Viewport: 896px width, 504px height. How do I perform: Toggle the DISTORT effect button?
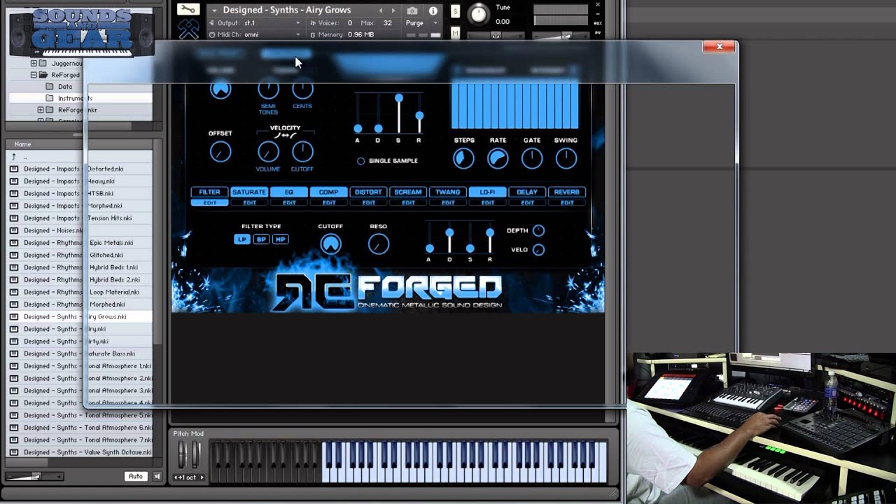pos(368,192)
